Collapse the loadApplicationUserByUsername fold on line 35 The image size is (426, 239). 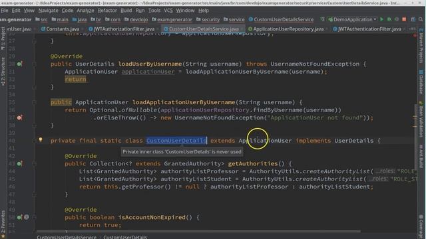(x=34, y=102)
